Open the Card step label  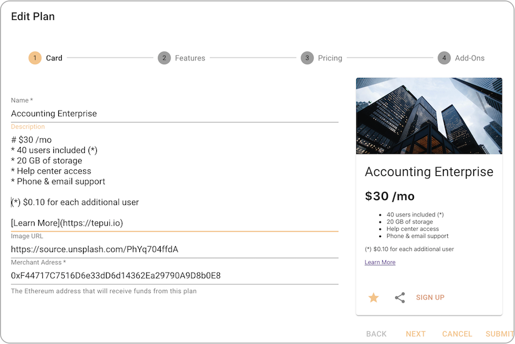point(54,58)
